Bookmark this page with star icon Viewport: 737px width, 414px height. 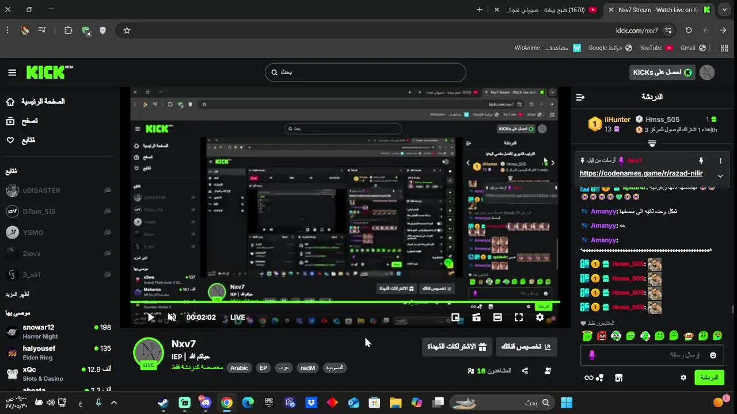click(127, 30)
